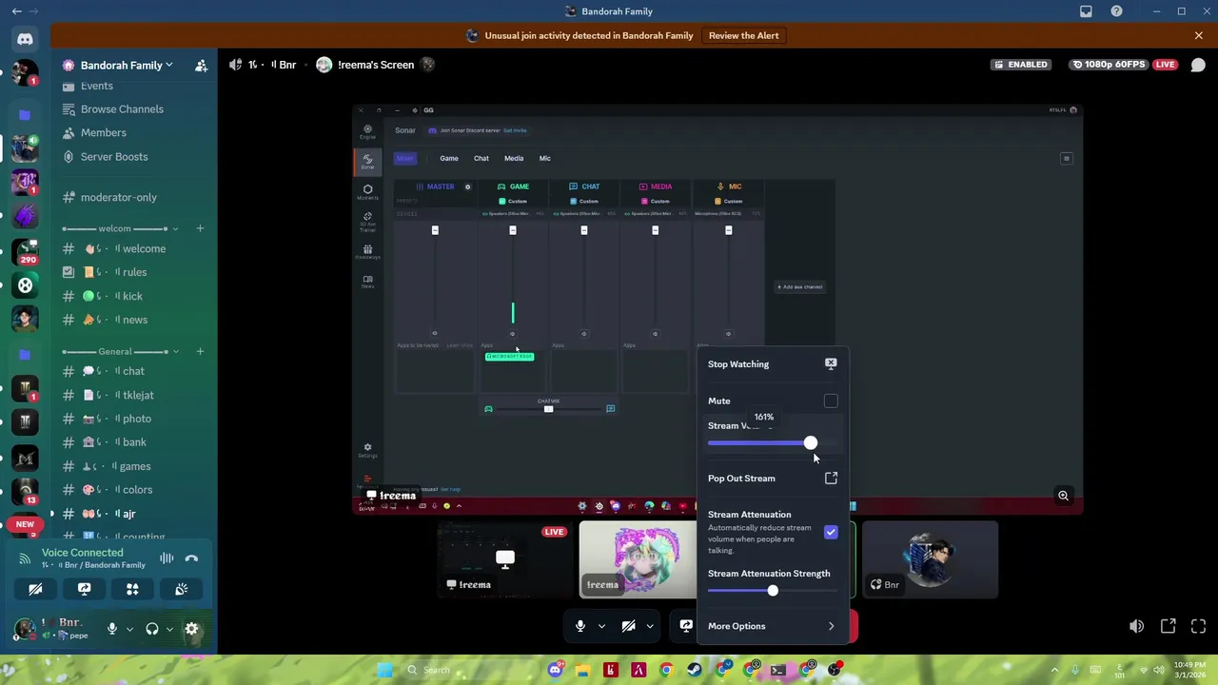Open Steam from the Windows taskbar
1218x685 pixels.
click(x=695, y=670)
